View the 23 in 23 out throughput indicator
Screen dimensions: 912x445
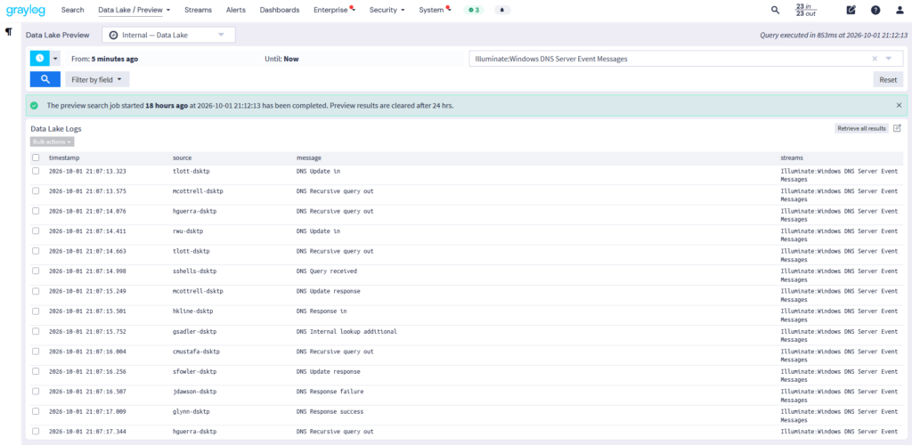(805, 10)
